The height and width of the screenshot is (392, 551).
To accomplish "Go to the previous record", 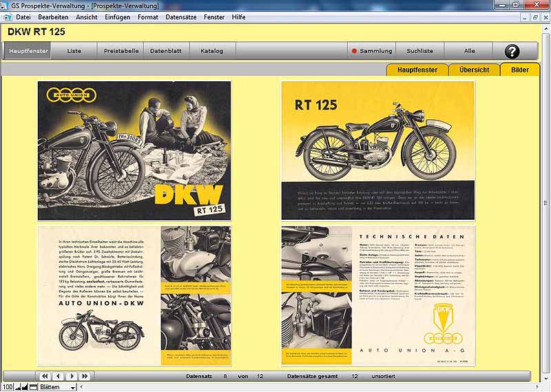I will pyautogui.click(x=58, y=376).
